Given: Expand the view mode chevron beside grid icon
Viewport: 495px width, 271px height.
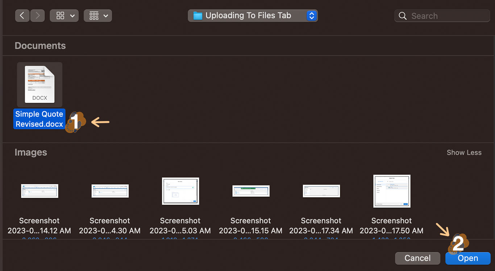Looking at the screenshot, I should pos(72,16).
